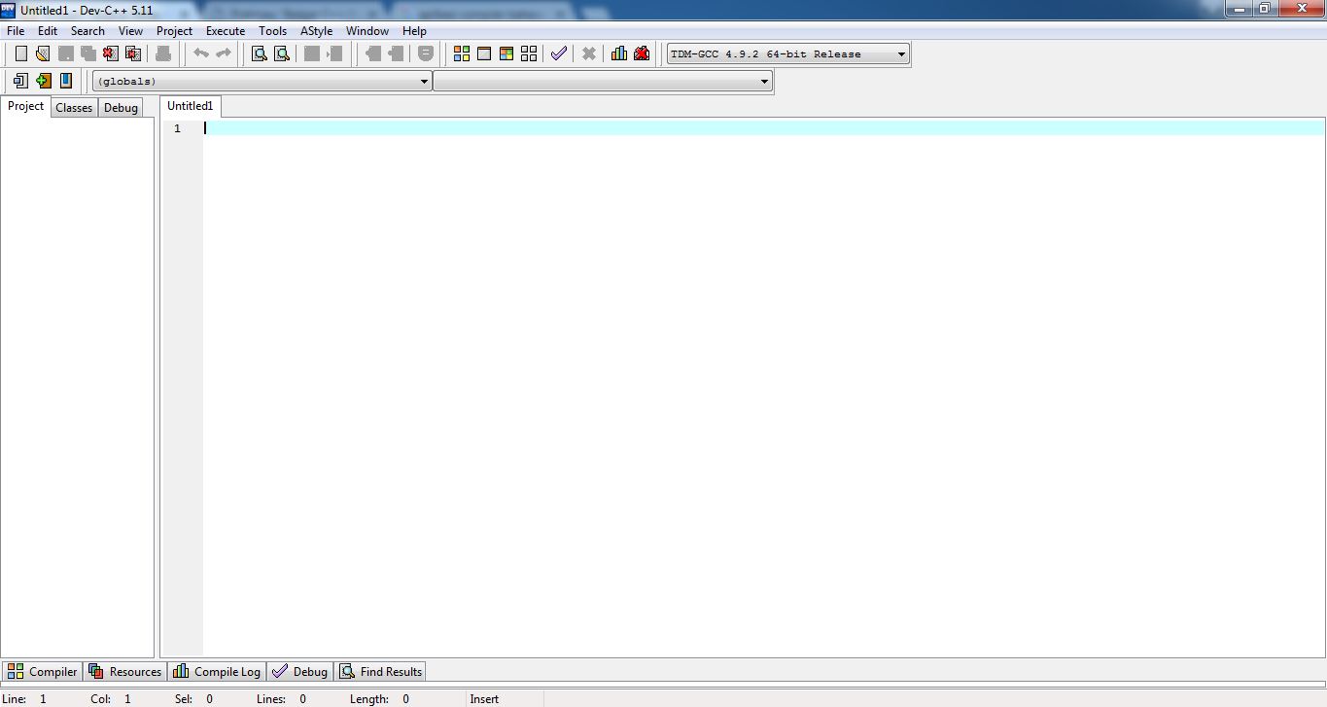Open the Search menu
This screenshot has height=707, width=1327.
coord(87,31)
